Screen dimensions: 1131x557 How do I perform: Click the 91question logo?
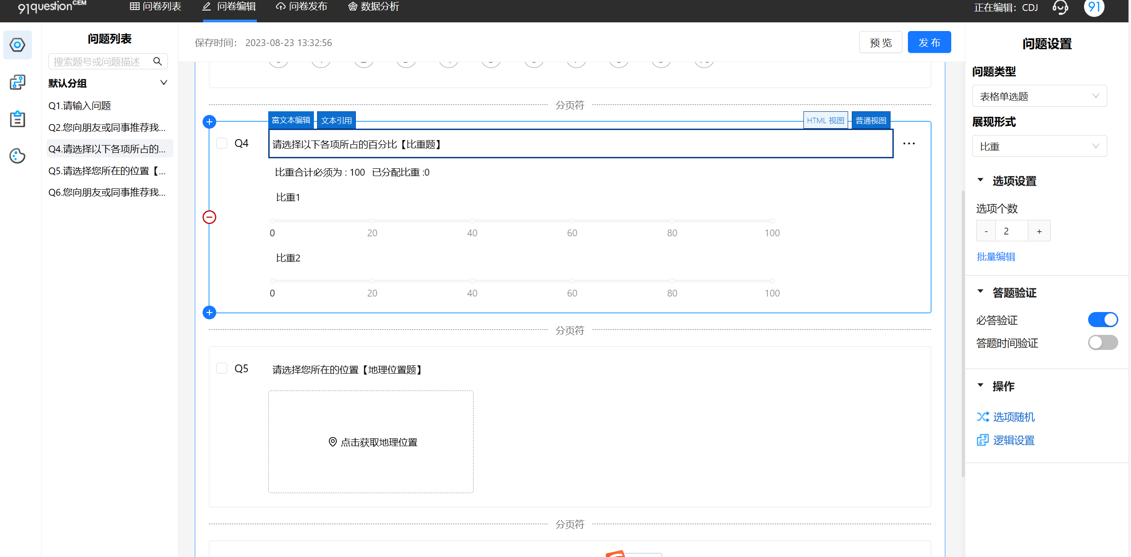tap(52, 6)
